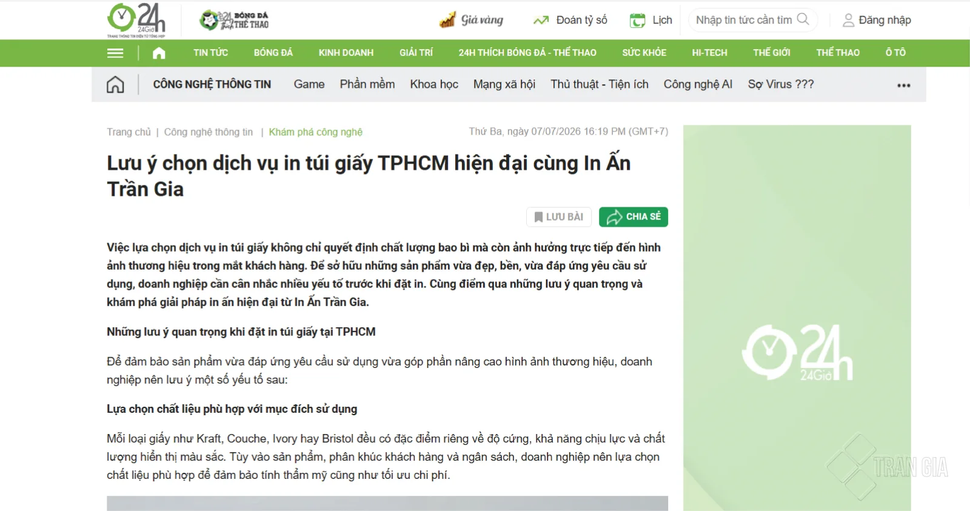Click the gray house icon in sub-navigation

click(115, 84)
